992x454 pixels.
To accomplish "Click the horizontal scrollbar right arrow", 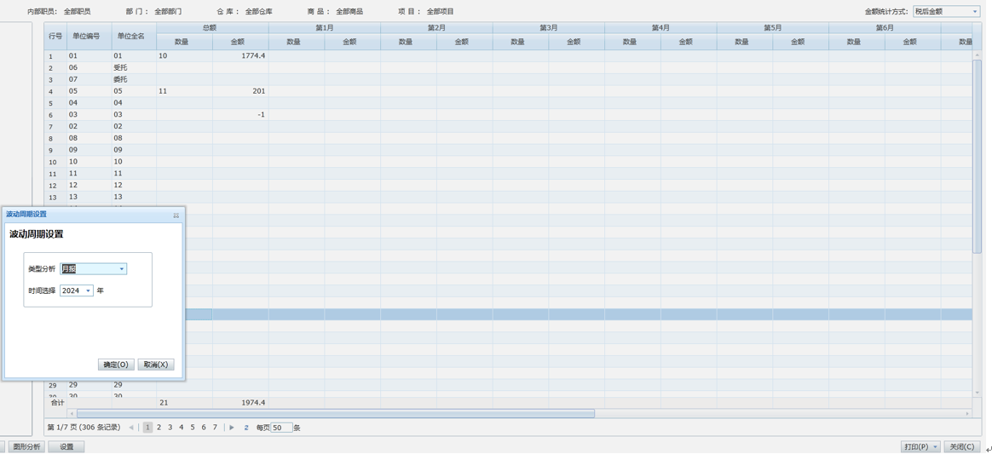I will coord(967,414).
